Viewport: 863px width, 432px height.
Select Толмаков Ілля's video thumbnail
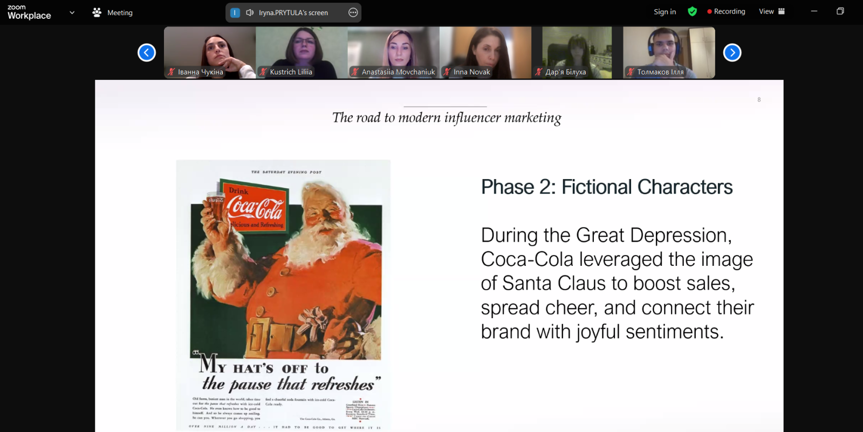click(669, 52)
